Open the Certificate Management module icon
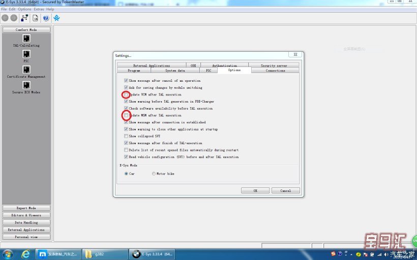The width and height of the screenshot is (417, 260). click(x=26, y=69)
